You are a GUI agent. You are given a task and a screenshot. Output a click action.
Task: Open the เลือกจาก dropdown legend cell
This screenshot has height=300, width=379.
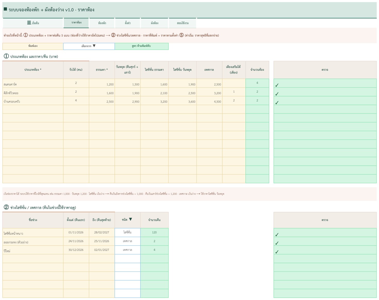(x=89, y=46)
